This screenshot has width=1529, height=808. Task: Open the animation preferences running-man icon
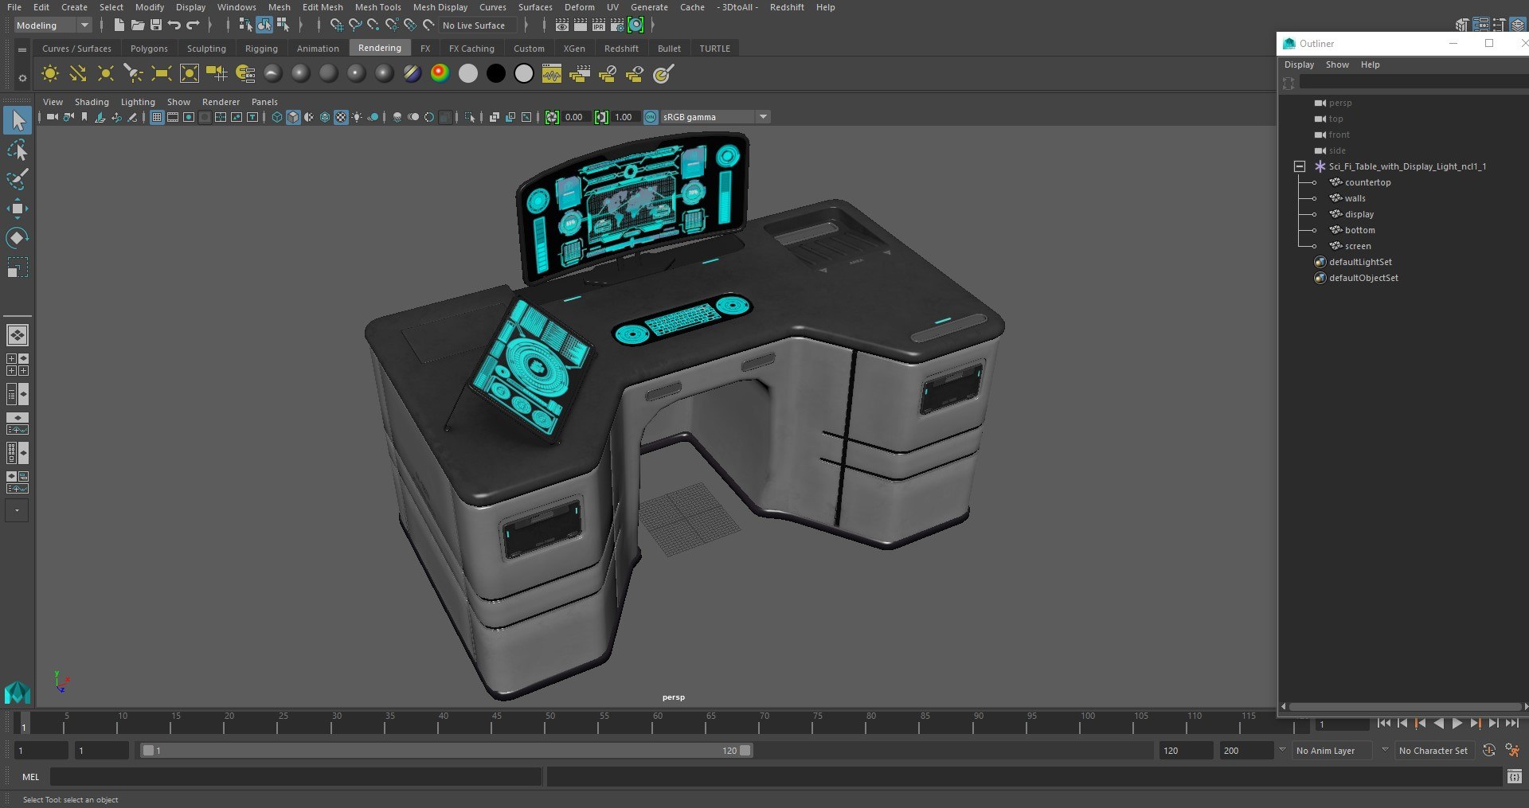tap(1512, 750)
